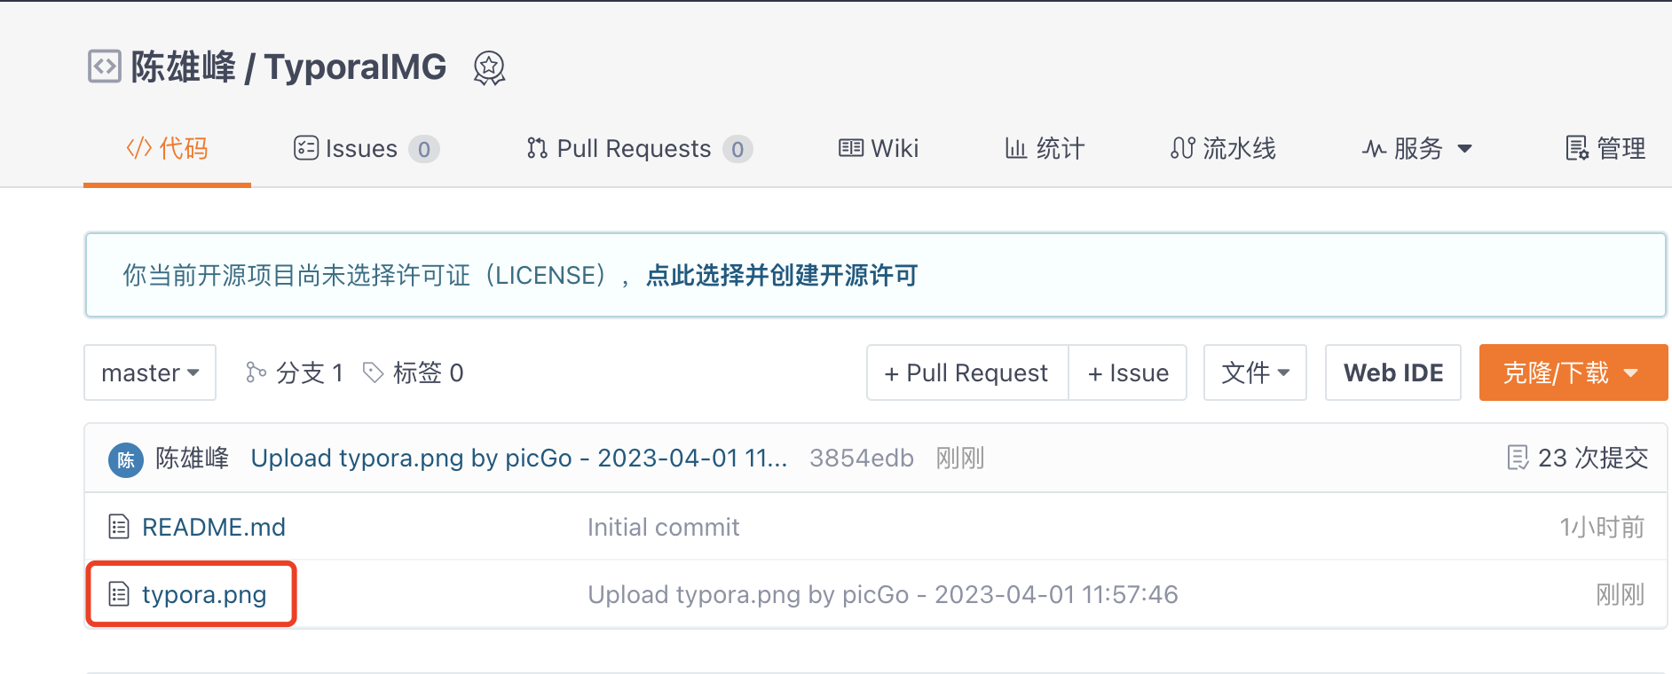Open the Initial commit message

[x=663, y=528]
